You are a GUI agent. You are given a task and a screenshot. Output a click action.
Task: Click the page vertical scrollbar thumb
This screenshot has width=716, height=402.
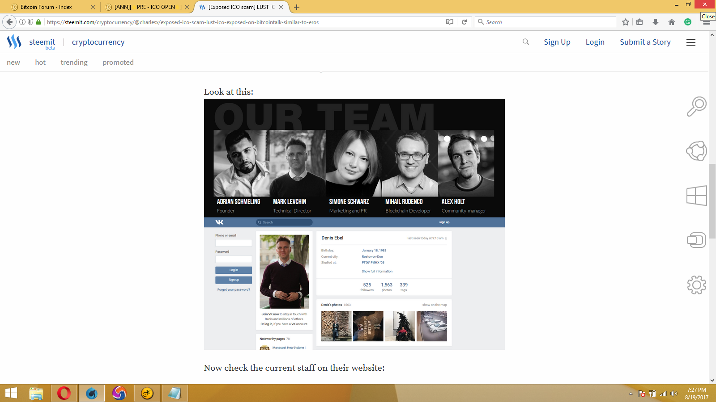point(712,201)
